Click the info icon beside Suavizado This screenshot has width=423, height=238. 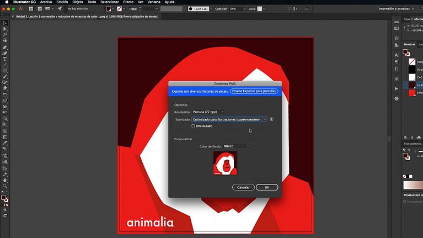coord(271,119)
